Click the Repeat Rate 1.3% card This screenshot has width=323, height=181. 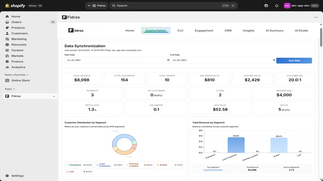(x=92, y=108)
